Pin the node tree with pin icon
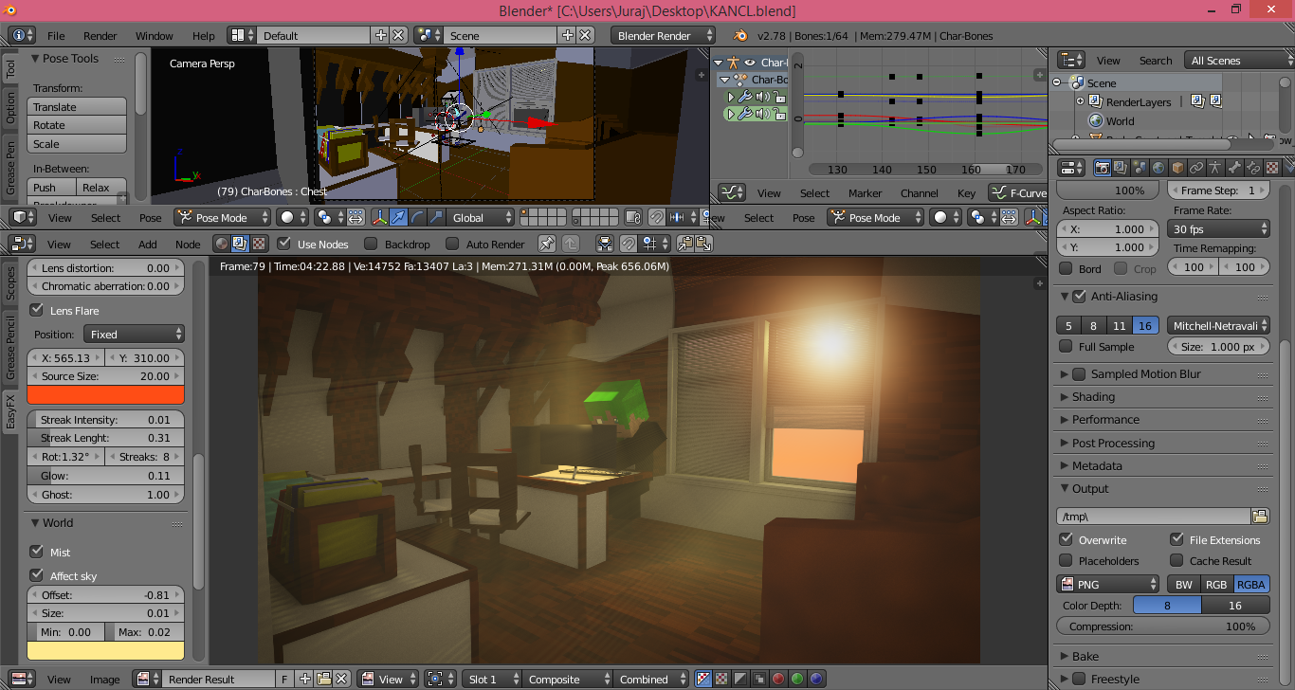1295x690 pixels. click(547, 244)
